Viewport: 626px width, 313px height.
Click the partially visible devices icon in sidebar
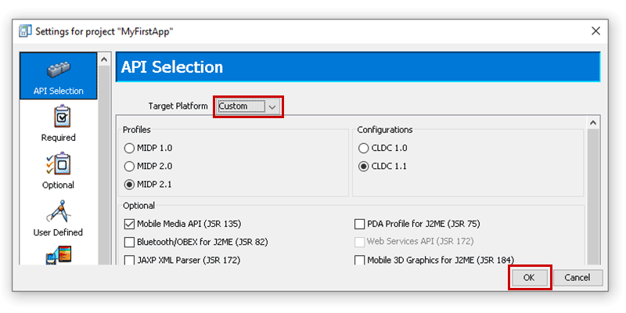point(58,255)
